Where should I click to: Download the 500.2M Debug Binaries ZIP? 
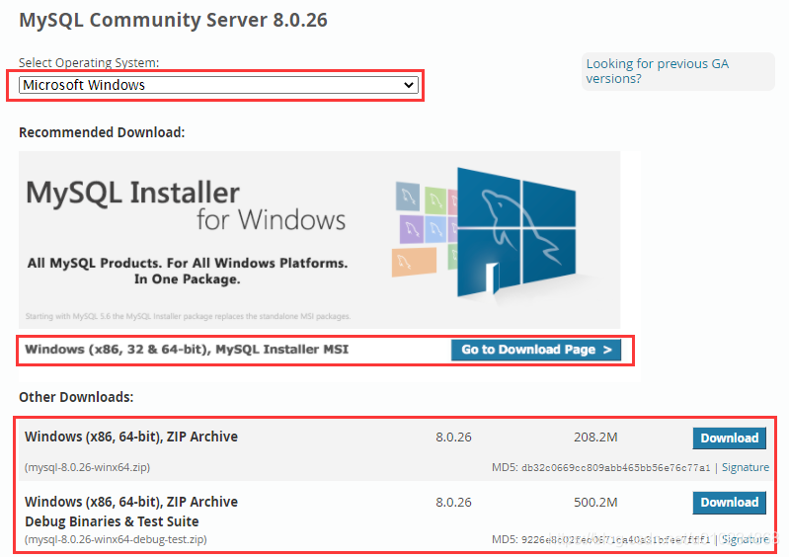pyautogui.click(x=729, y=503)
